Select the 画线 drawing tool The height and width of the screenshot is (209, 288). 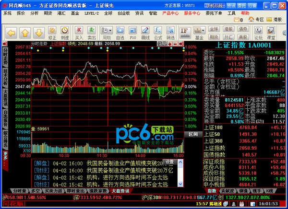tap(145, 33)
